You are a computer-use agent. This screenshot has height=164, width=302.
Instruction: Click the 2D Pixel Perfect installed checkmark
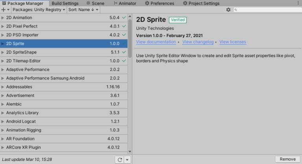click(x=124, y=26)
